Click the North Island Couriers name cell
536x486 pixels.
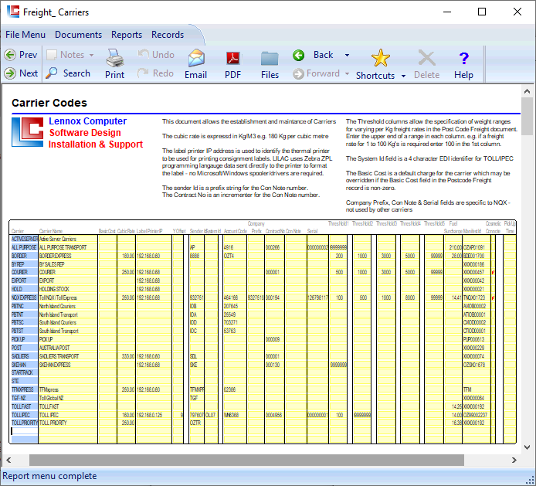(68, 307)
